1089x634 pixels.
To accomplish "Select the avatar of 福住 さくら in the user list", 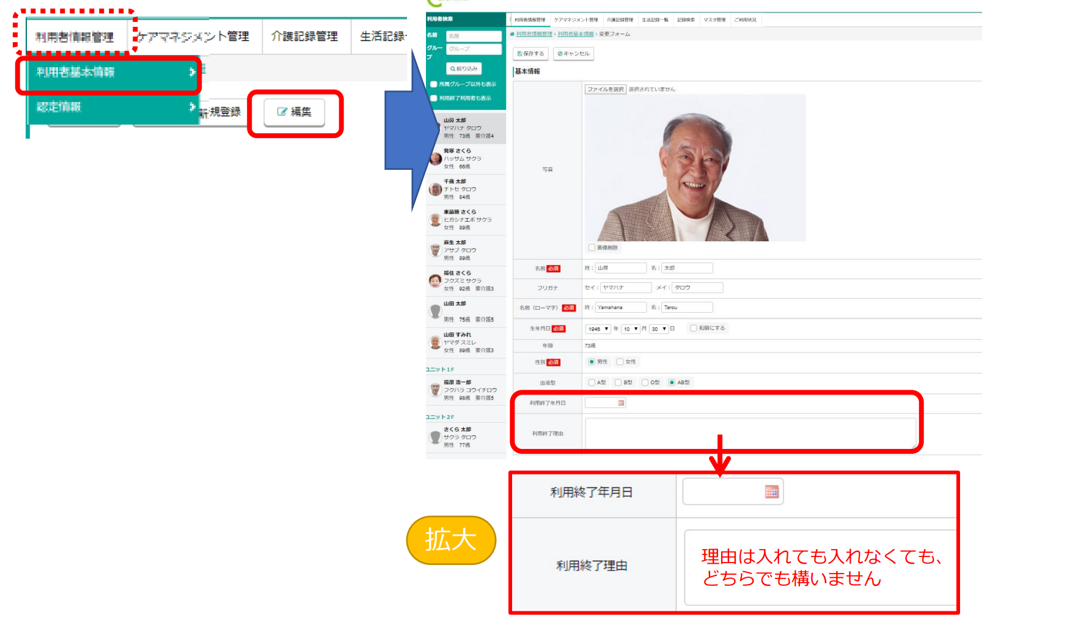I will (x=435, y=280).
